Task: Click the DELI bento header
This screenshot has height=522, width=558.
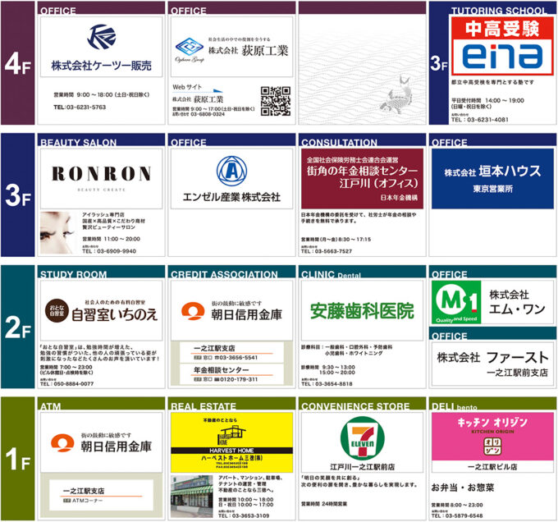Action: (x=455, y=406)
